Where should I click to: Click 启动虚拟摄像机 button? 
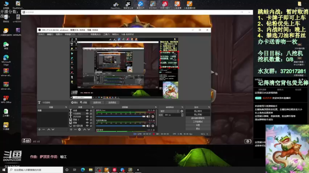pyautogui.click(x=198, y=118)
